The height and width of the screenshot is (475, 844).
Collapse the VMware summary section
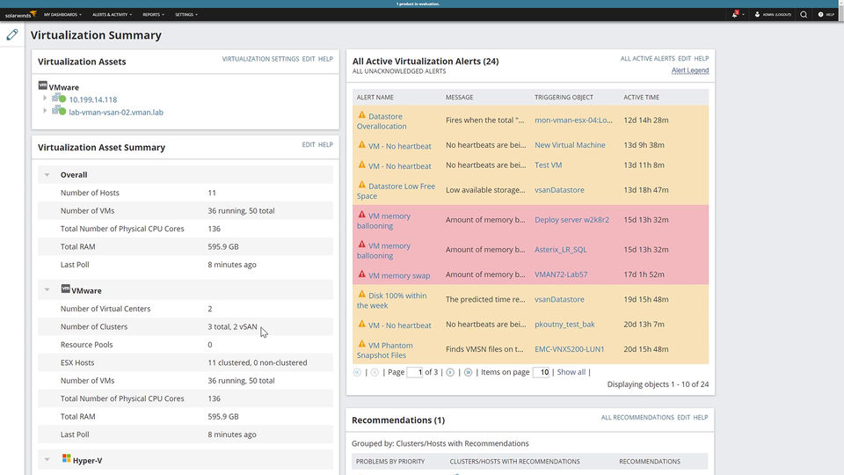click(47, 290)
